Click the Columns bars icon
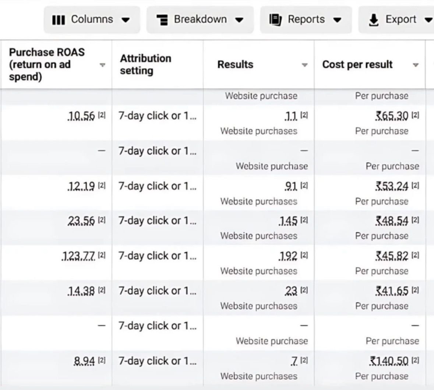 [x=58, y=19]
